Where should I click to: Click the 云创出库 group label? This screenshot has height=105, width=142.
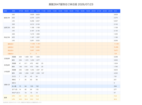(x=7, y=58)
